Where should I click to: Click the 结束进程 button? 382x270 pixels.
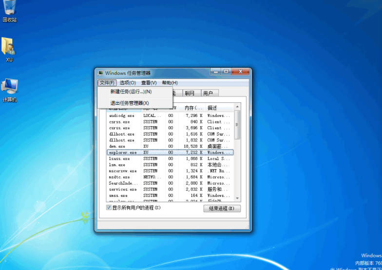pyautogui.click(x=222, y=209)
